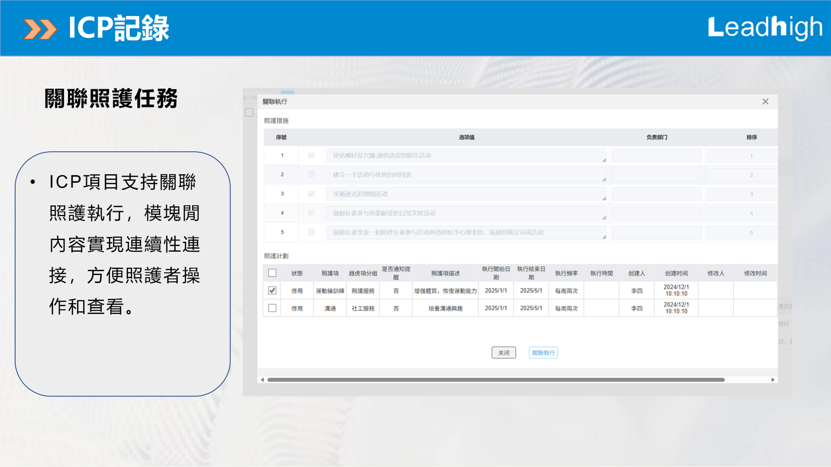831x467 pixels.
Task: Click the 照護服務 cell in first plan row
Action: point(363,291)
